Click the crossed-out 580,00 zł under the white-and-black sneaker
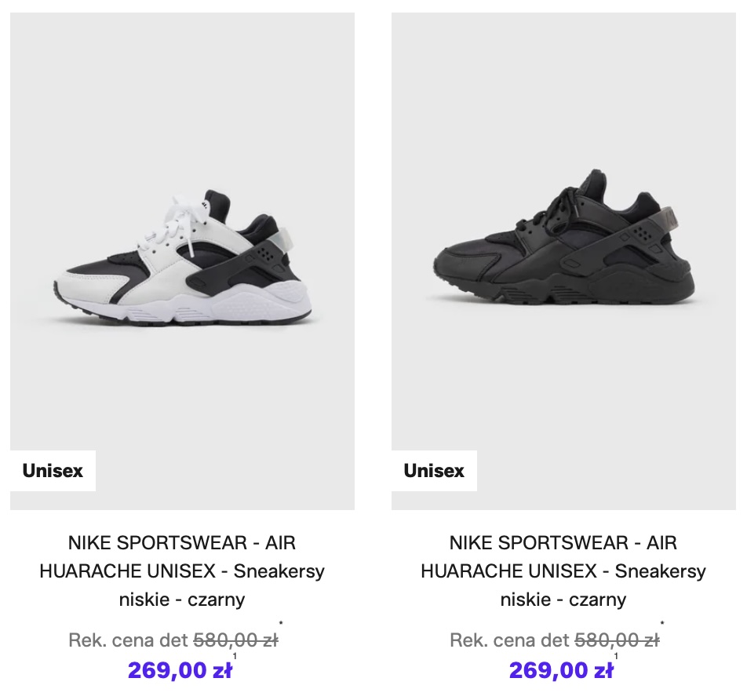The image size is (747, 700). point(235,640)
